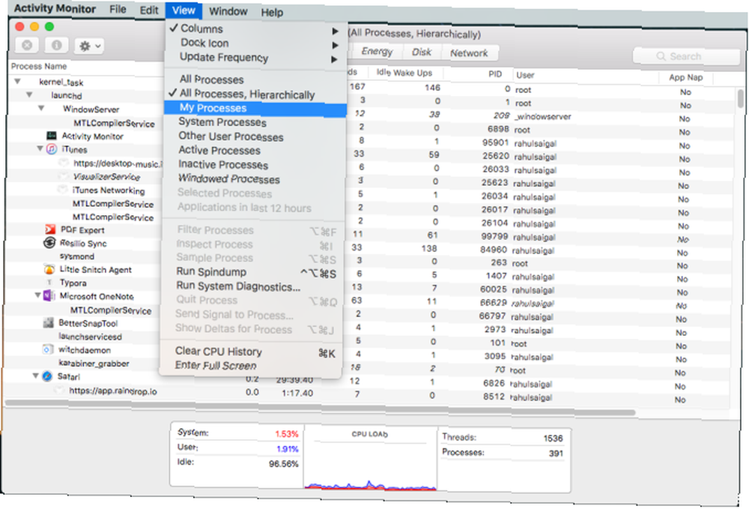The image size is (749, 509).
Task: Click the witchdaemon icon
Action: click(x=47, y=350)
